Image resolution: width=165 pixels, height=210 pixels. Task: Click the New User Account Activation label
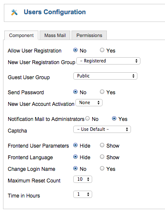click(41, 104)
